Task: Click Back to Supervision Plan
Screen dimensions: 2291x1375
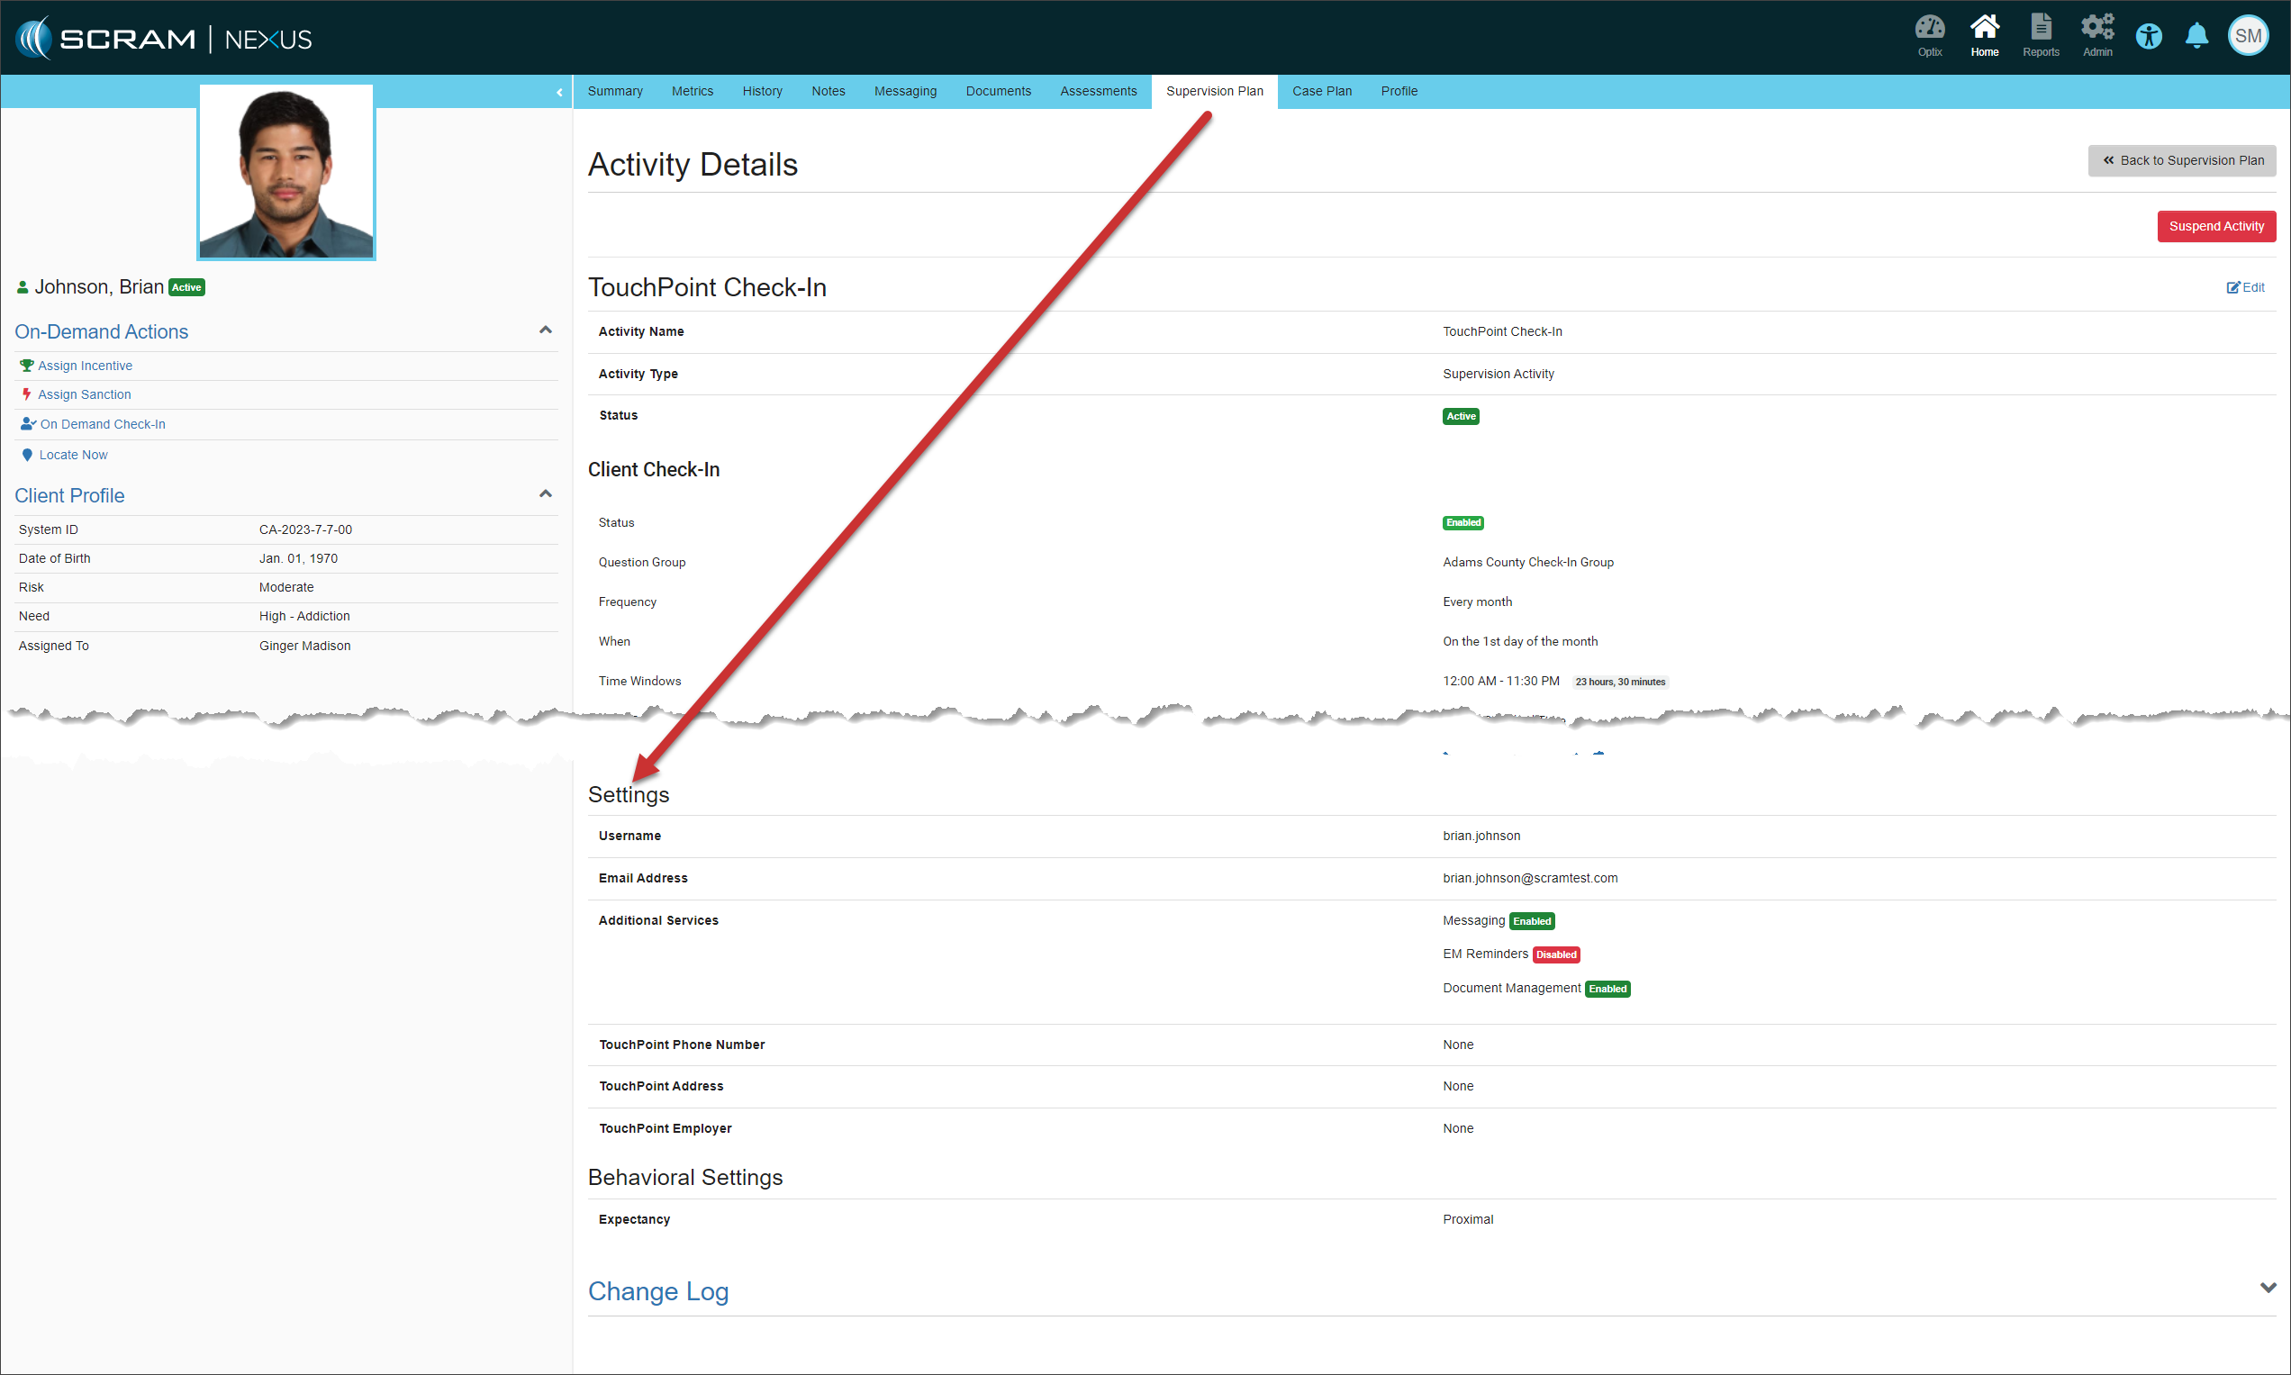Action: pos(2181,160)
